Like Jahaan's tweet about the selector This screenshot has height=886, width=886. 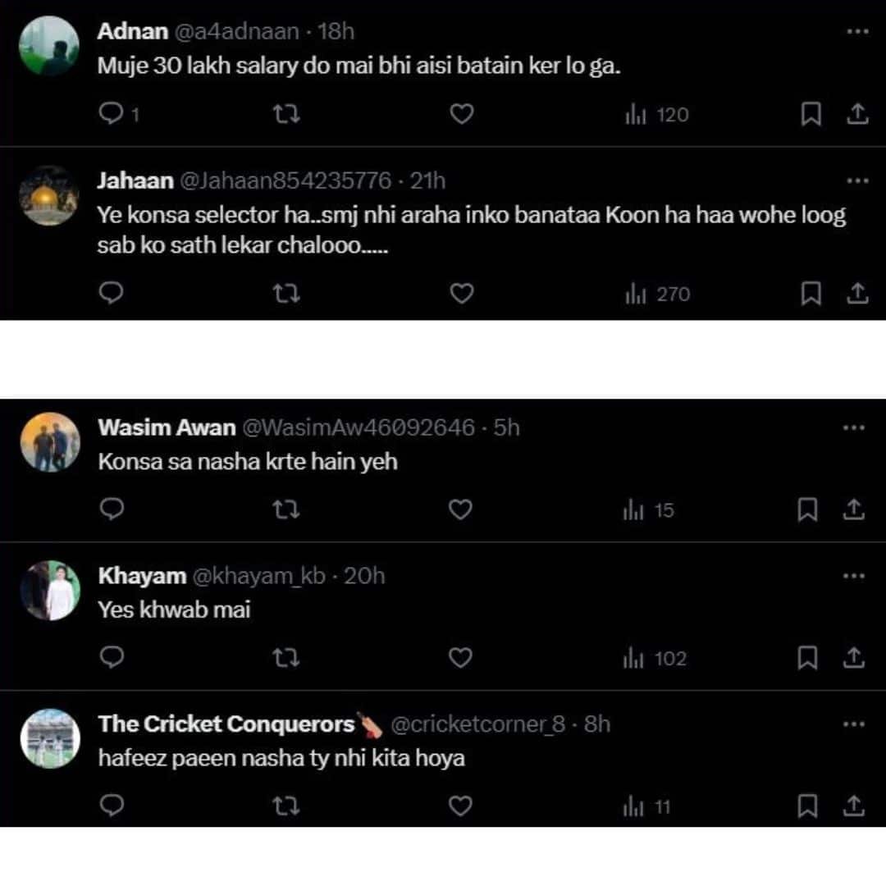point(462,293)
